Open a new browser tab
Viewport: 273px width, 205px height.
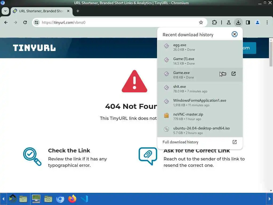78,11
